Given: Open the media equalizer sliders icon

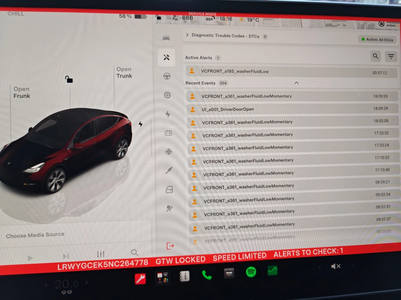Looking at the screenshot, I should click(101, 254).
